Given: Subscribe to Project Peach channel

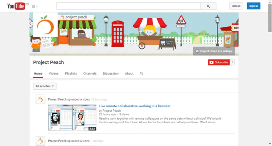Looking at the screenshot, I should point(219,62).
